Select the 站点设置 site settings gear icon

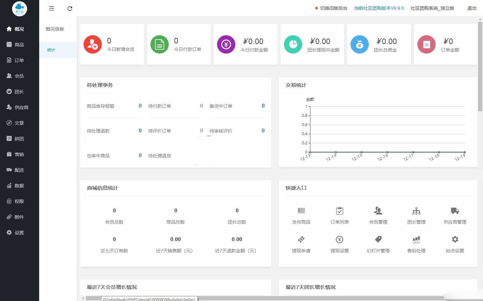coord(455,239)
